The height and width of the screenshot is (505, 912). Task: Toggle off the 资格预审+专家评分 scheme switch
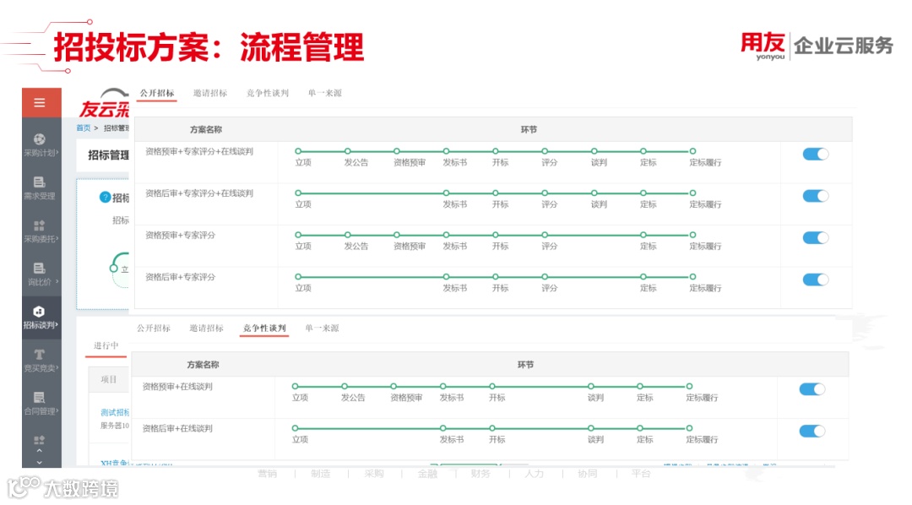(x=816, y=238)
